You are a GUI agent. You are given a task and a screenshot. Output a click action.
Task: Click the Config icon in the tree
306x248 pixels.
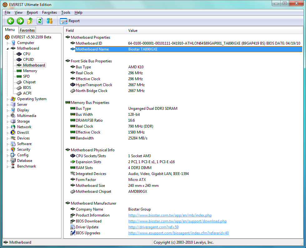pyautogui.click(x=13, y=155)
